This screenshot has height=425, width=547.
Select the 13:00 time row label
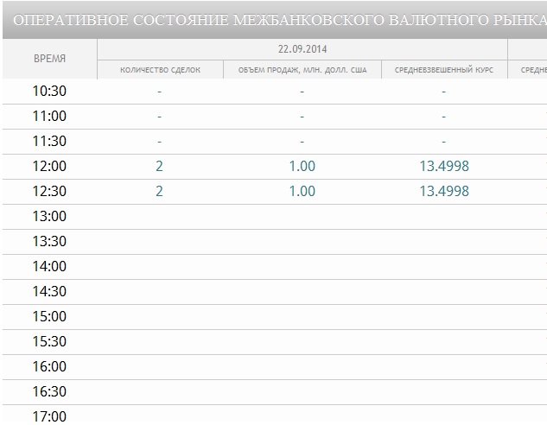click(49, 216)
